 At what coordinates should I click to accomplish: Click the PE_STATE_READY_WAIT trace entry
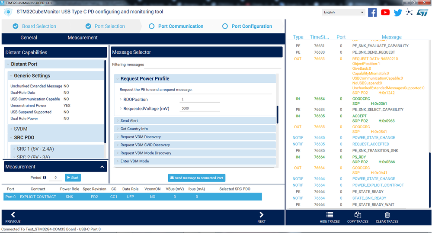click(x=373, y=204)
